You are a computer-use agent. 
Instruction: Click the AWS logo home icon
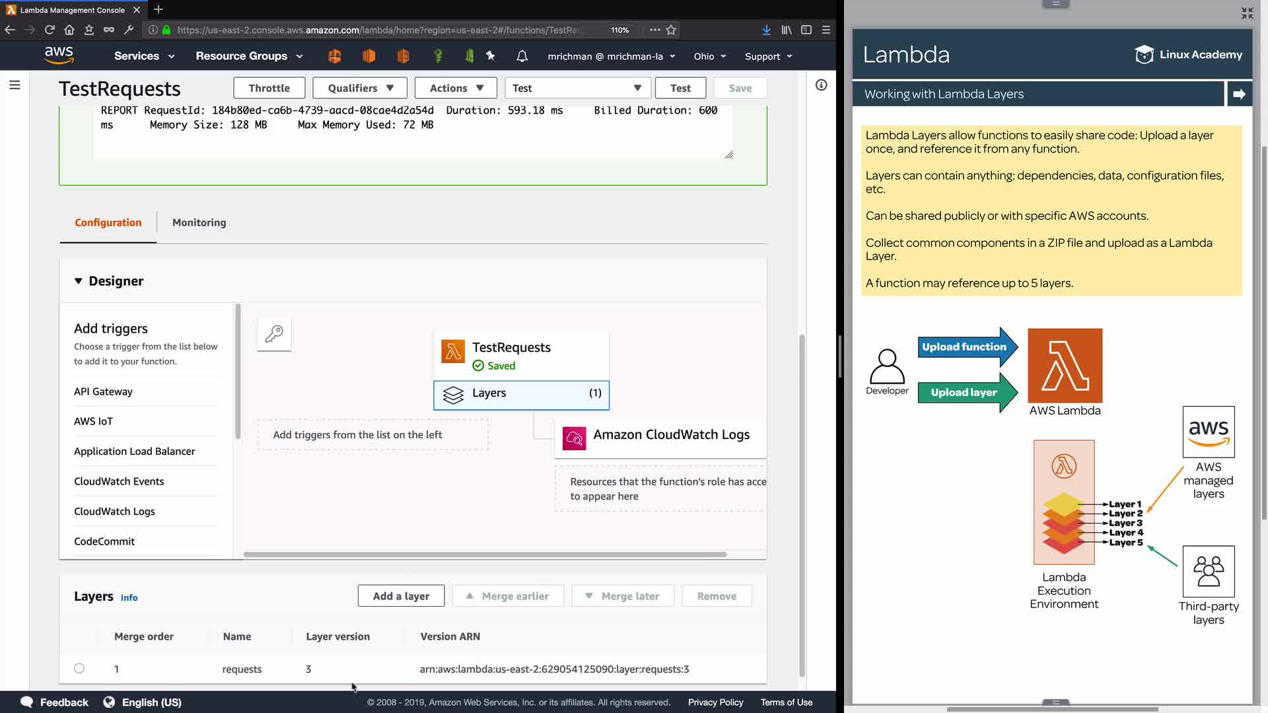coord(59,55)
